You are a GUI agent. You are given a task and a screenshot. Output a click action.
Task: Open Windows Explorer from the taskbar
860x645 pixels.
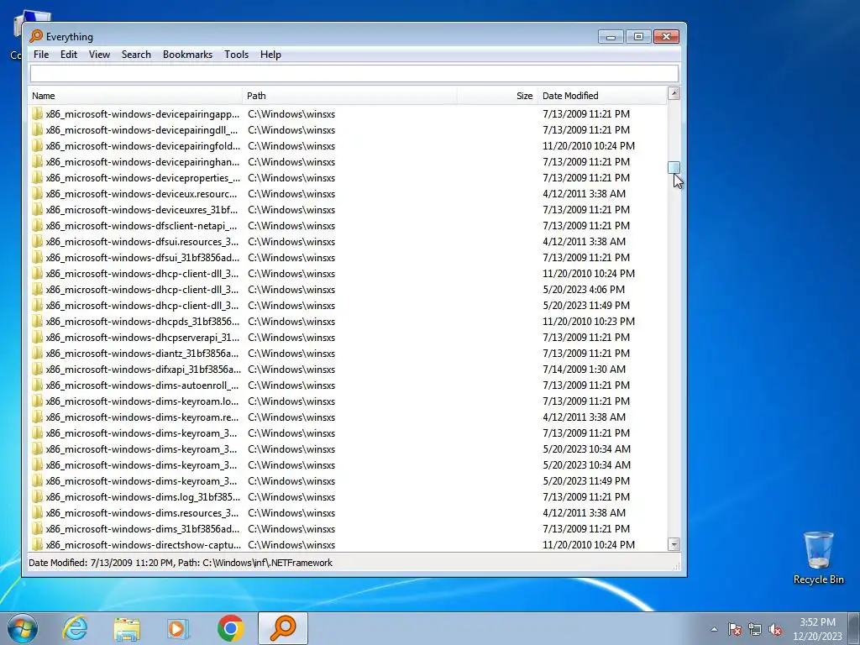[127, 628]
